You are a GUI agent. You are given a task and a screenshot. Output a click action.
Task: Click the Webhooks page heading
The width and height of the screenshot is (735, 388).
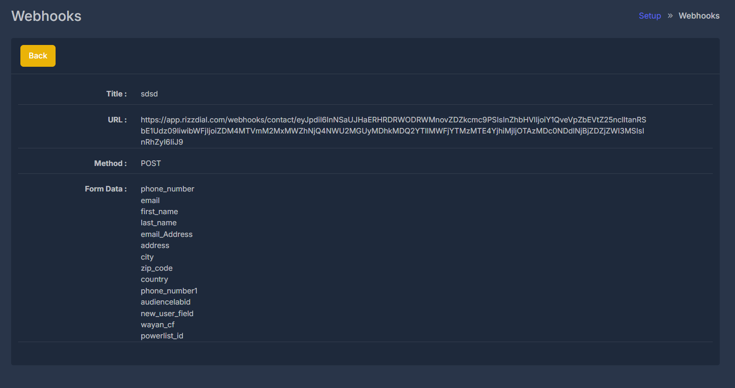coord(46,16)
